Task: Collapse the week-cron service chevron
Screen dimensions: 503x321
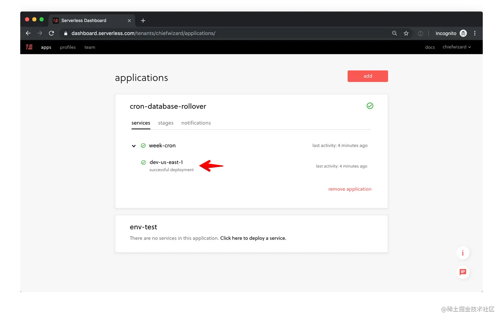Action: 134,146
